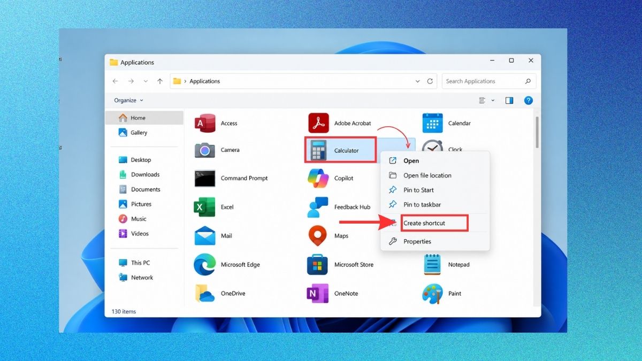Go forward with the right arrow
The height and width of the screenshot is (361, 642).
tap(131, 81)
